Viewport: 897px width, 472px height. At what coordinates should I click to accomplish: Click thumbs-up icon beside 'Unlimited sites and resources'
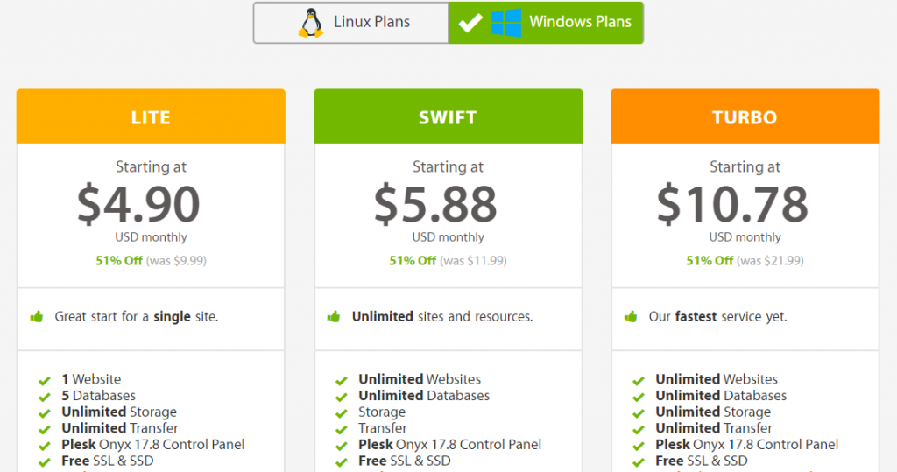pos(334,316)
